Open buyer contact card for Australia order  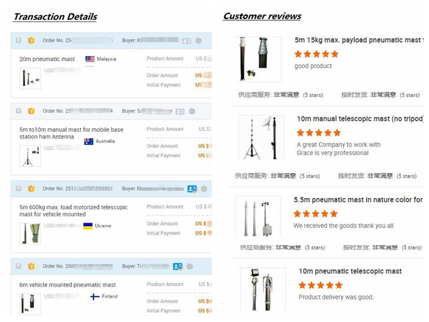point(180,112)
